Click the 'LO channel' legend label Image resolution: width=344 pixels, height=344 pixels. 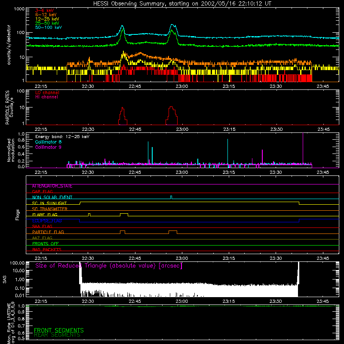click(x=47, y=92)
